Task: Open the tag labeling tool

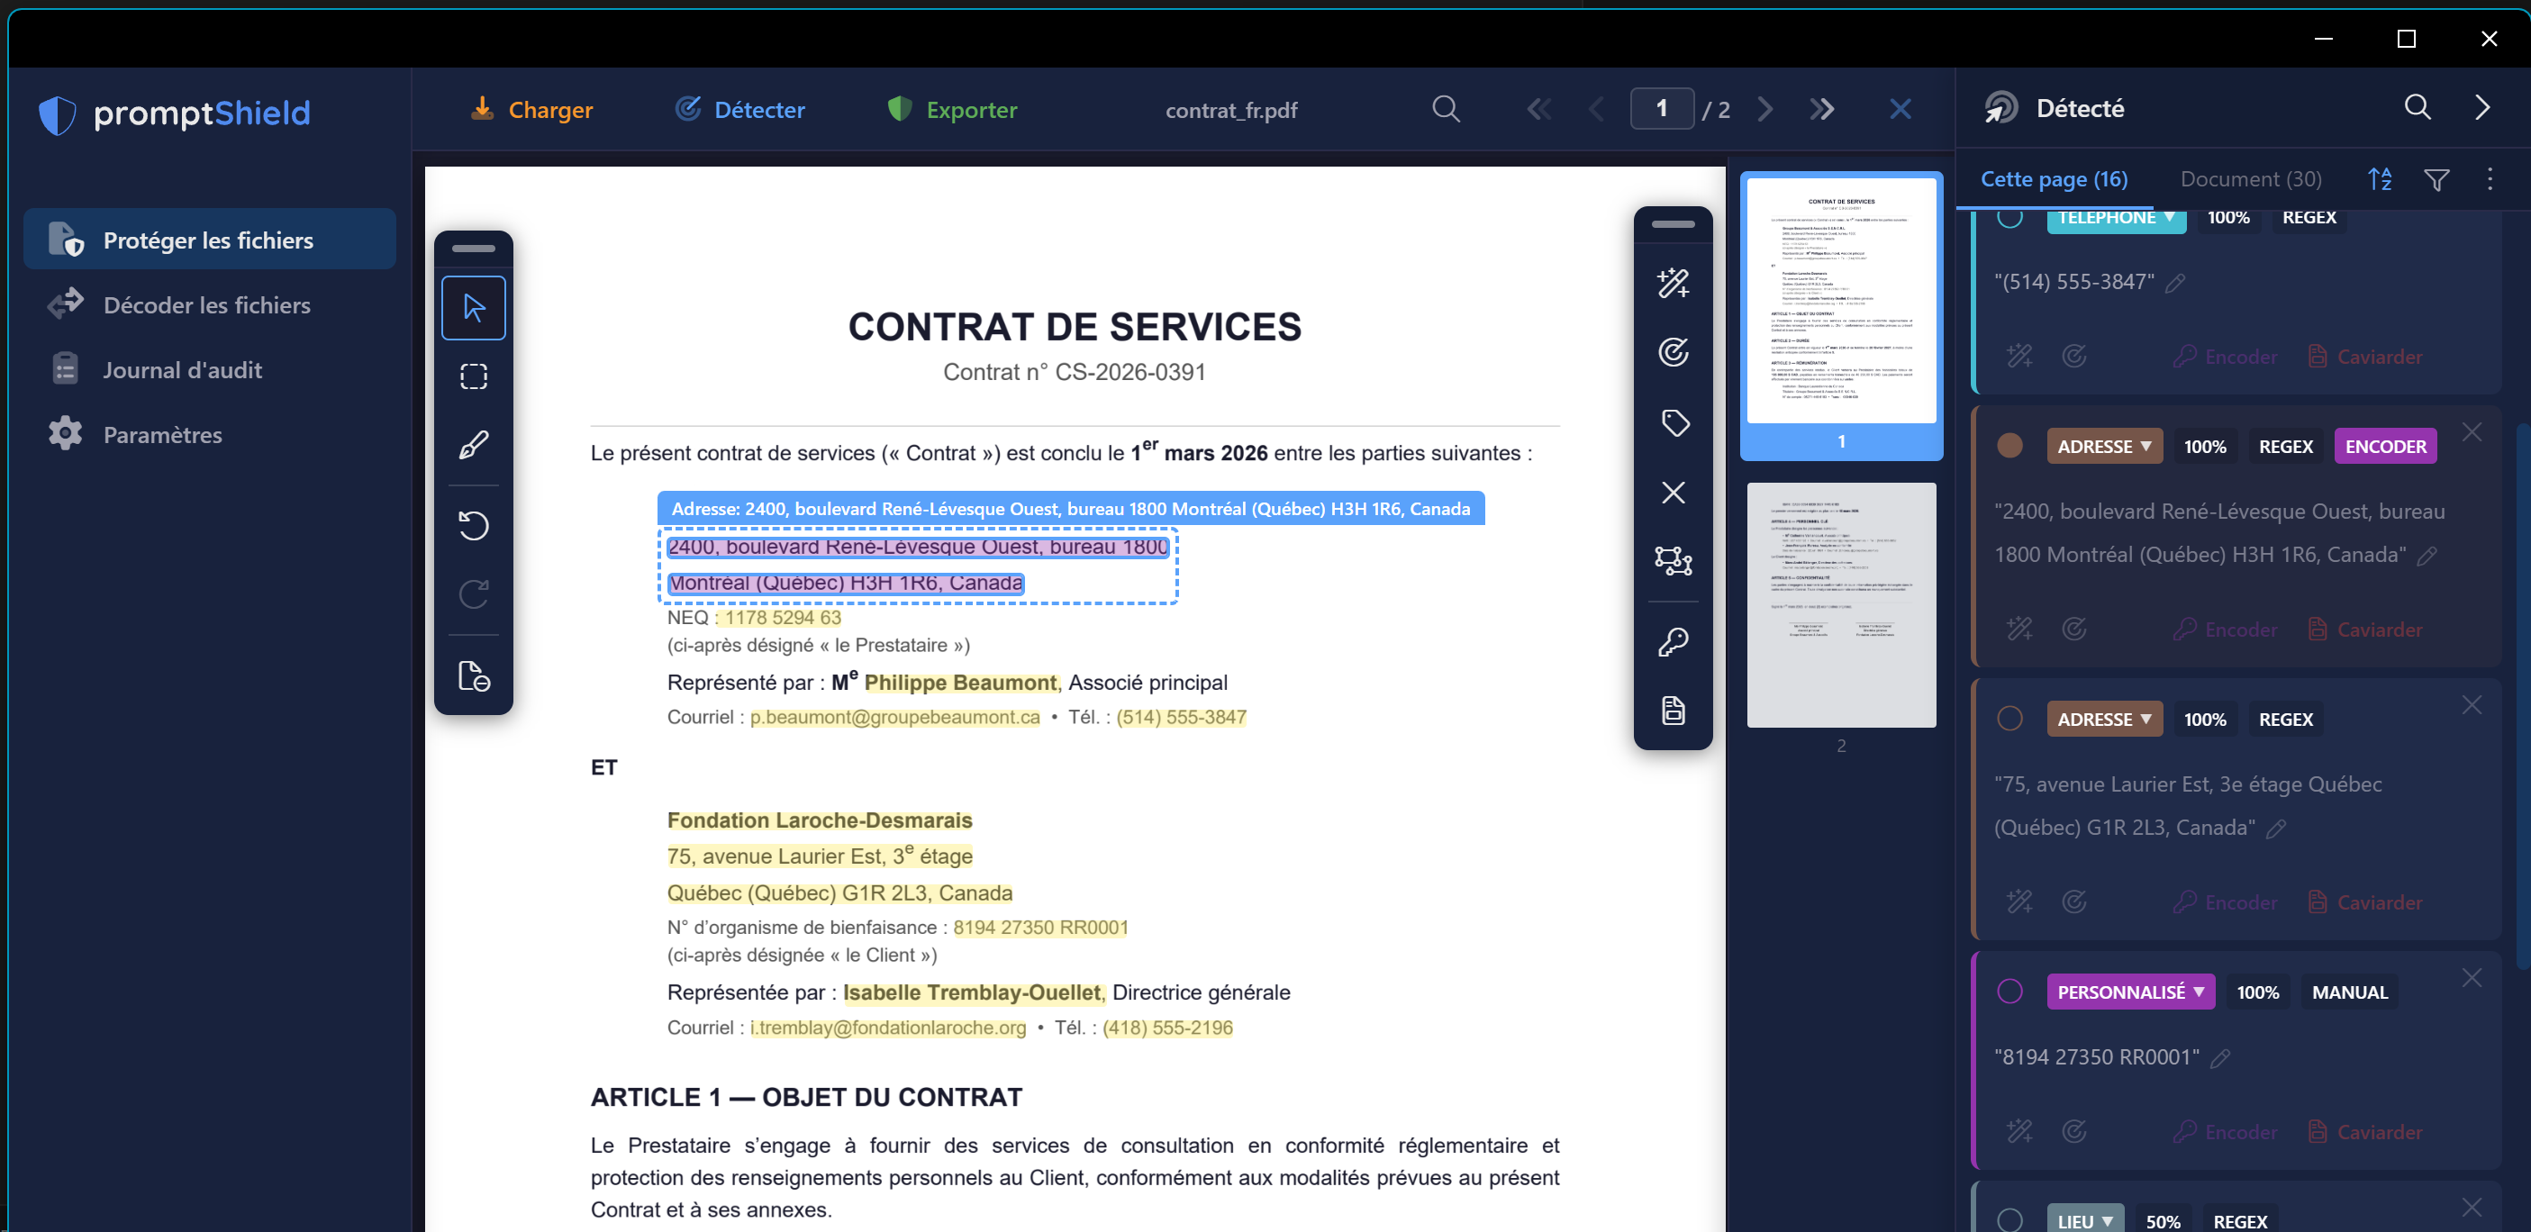Action: (1674, 422)
